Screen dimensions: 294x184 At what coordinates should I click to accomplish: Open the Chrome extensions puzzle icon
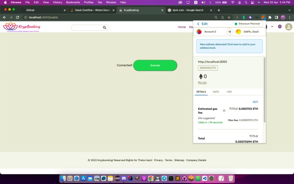[x=270, y=17]
